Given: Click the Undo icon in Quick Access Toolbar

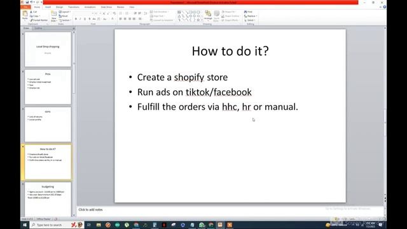Looking at the screenshot, I should pos(31,2).
